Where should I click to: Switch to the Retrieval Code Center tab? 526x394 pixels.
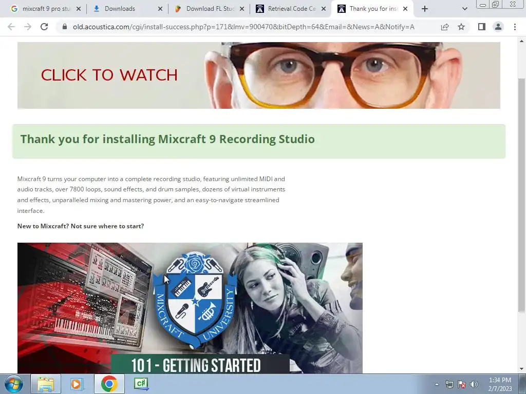(x=292, y=9)
